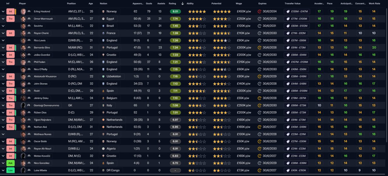The width and height of the screenshot is (388, 176).
Task: Click the price tag icon for £107M - £129M
Action: 288,62
